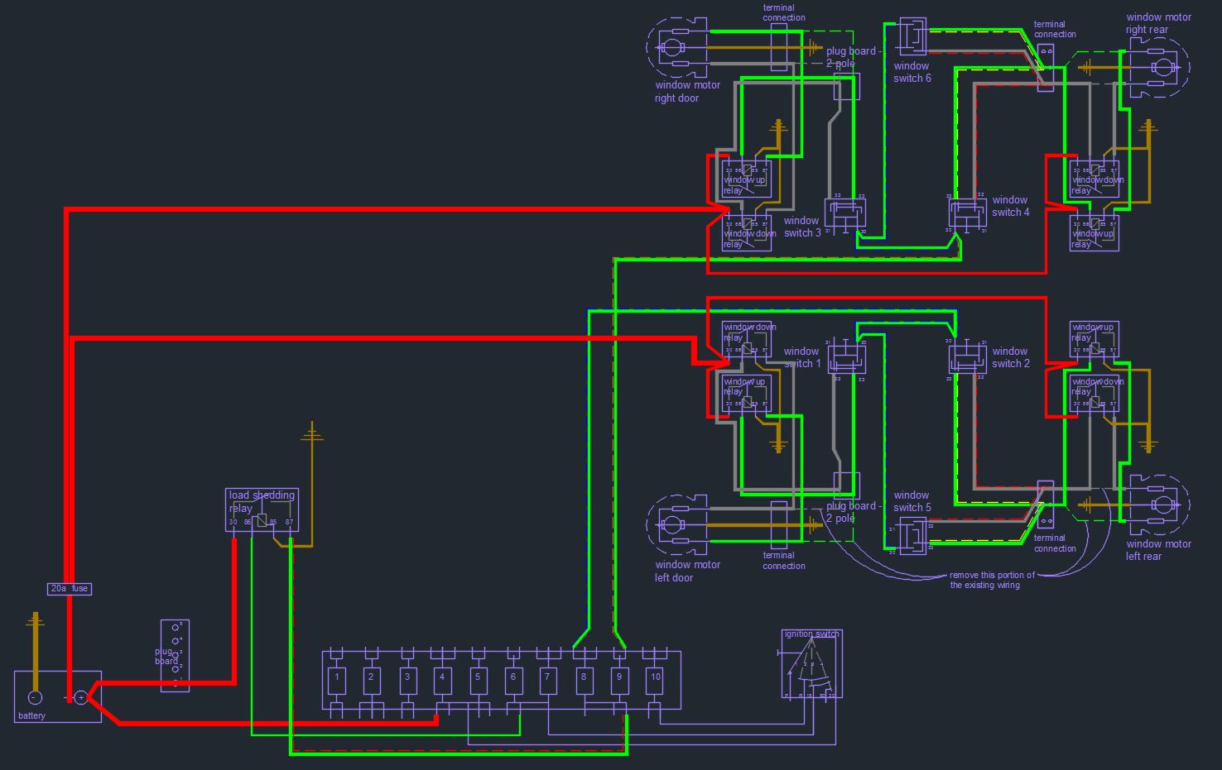Click the 'load shedding relay' text
The width and height of the screenshot is (1222, 770).
coord(262,501)
